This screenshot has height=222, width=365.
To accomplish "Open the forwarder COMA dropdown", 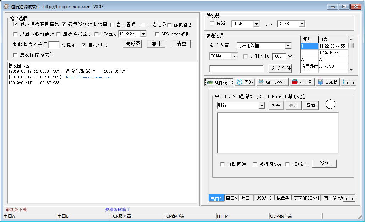I will coord(256,24).
